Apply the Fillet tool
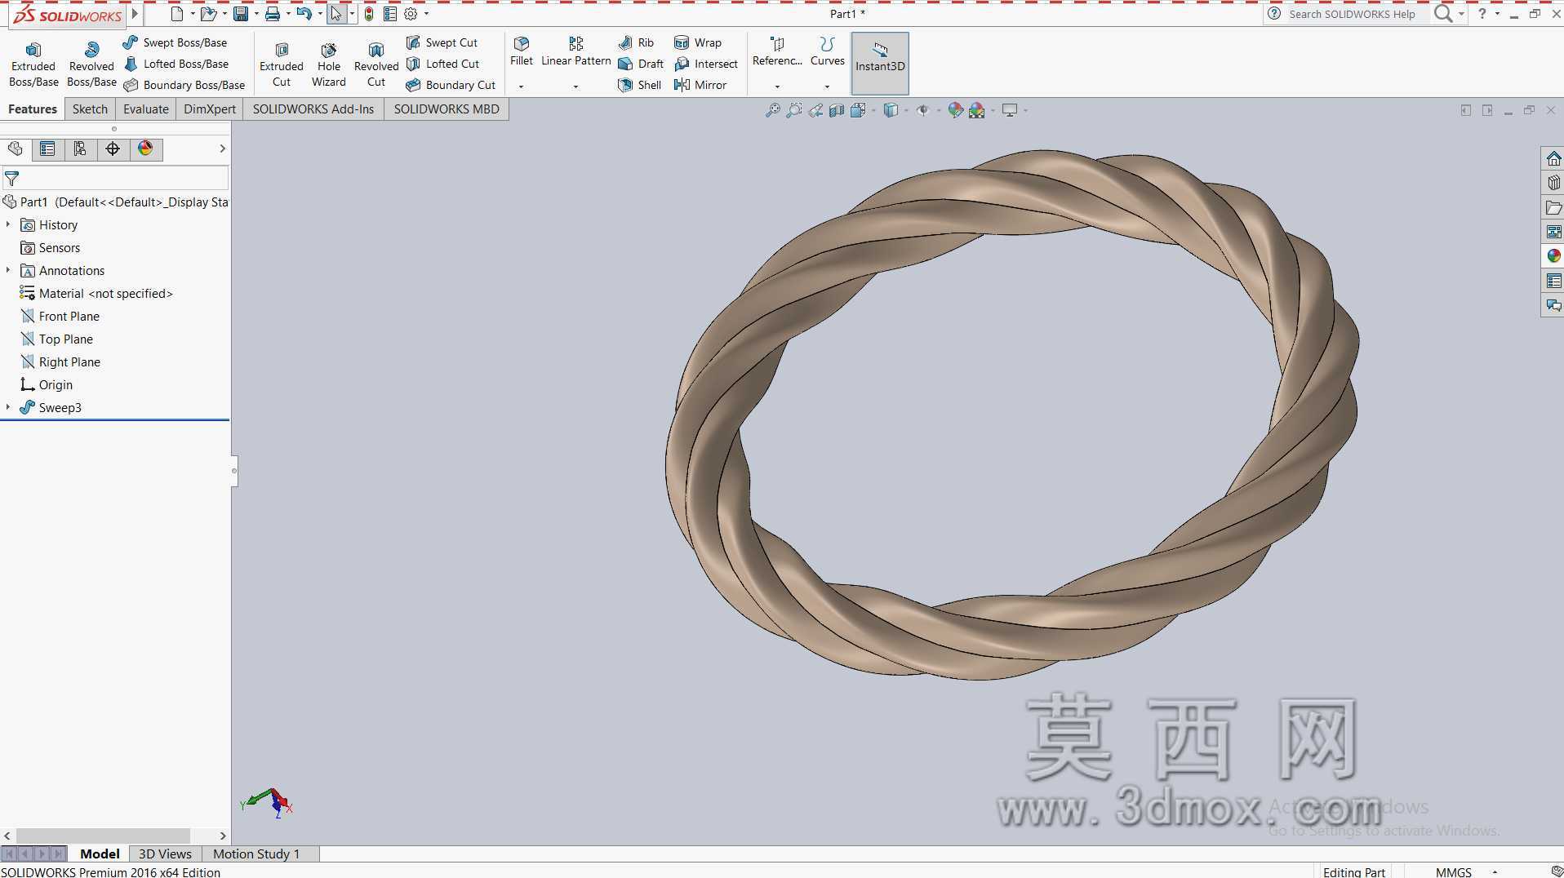The width and height of the screenshot is (1564, 878). [x=522, y=51]
